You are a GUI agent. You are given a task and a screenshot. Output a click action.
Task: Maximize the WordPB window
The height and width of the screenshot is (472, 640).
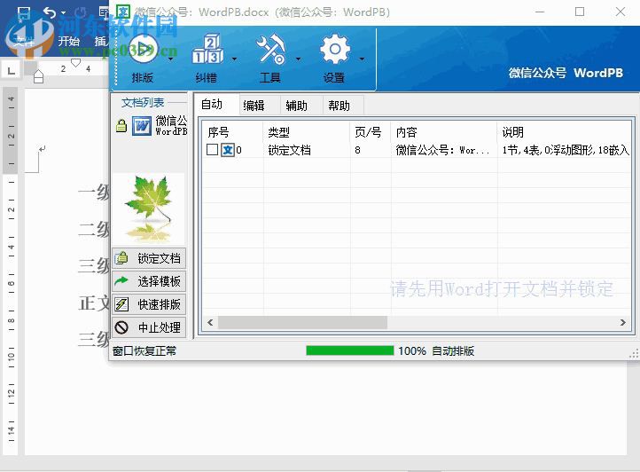pos(580,12)
